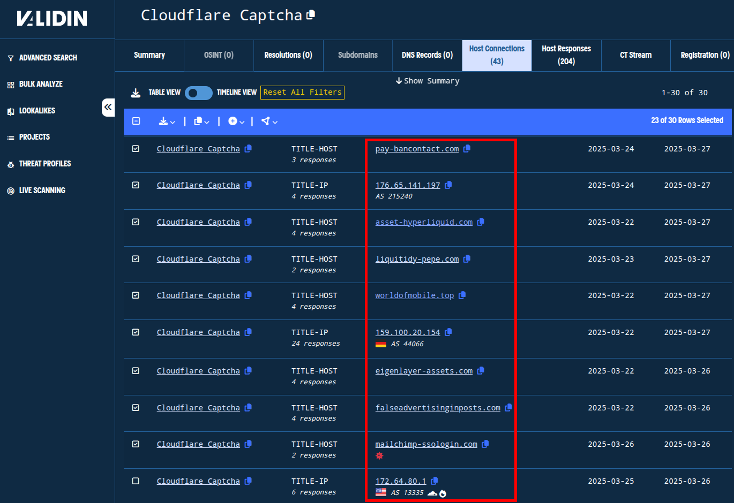Open Lookalikes in sidebar
The height and width of the screenshot is (503, 734).
(32, 111)
